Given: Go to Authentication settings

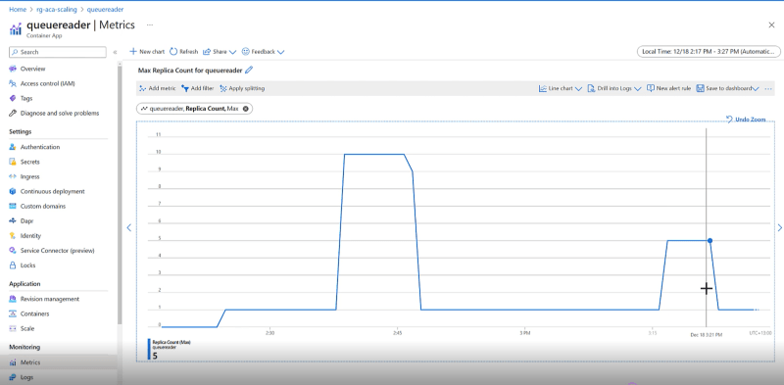Looking at the screenshot, I should [40, 147].
